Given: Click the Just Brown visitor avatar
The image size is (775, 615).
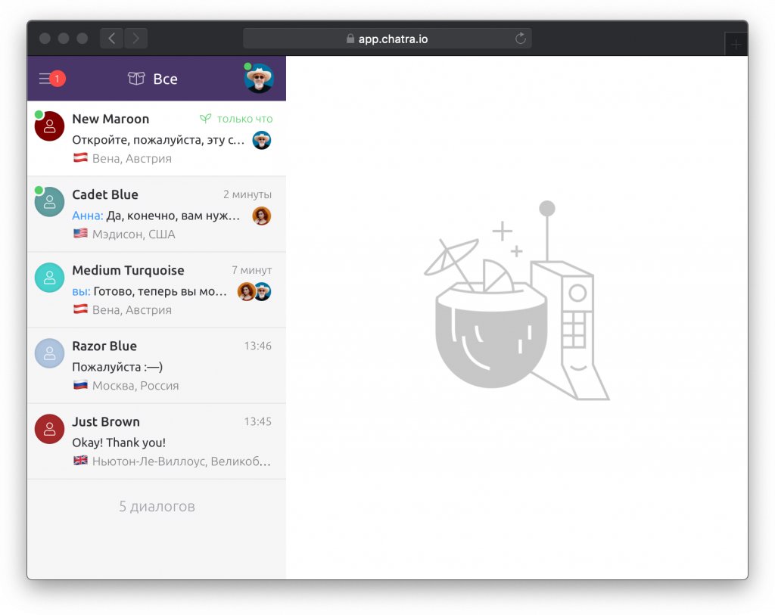Looking at the screenshot, I should pos(49,429).
